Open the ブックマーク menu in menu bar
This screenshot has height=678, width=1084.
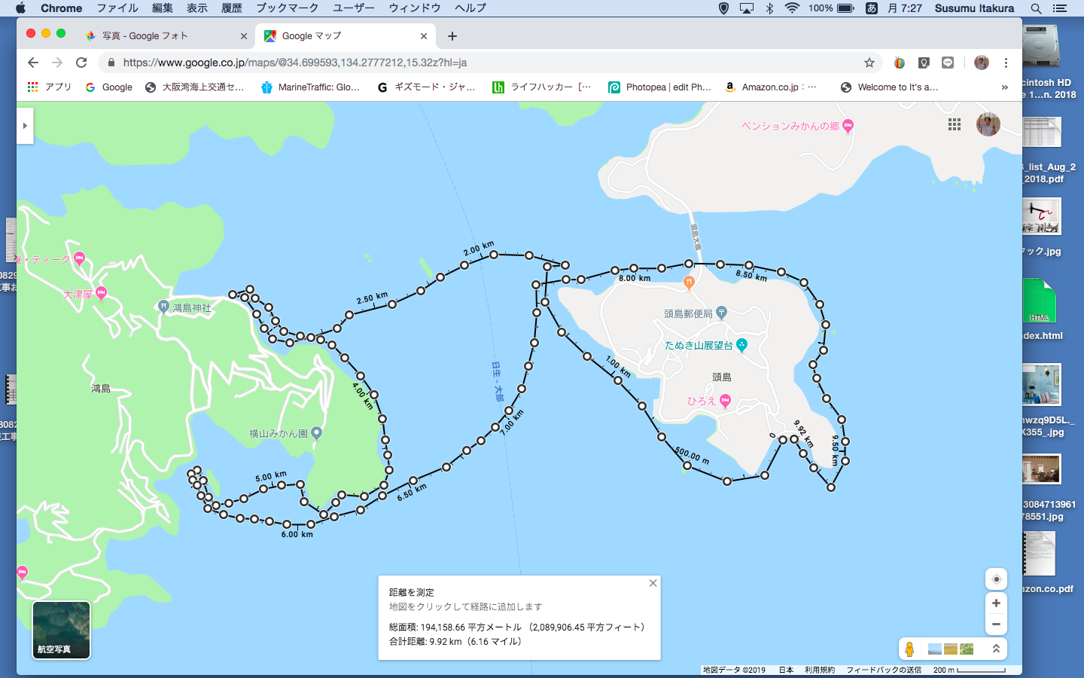(x=287, y=8)
